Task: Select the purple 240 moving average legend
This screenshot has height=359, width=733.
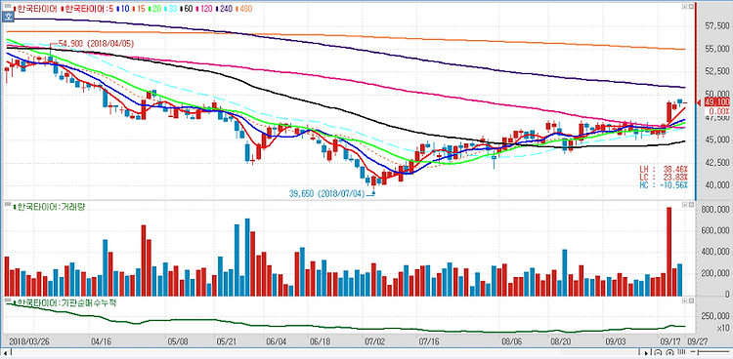Action: coord(225,9)
